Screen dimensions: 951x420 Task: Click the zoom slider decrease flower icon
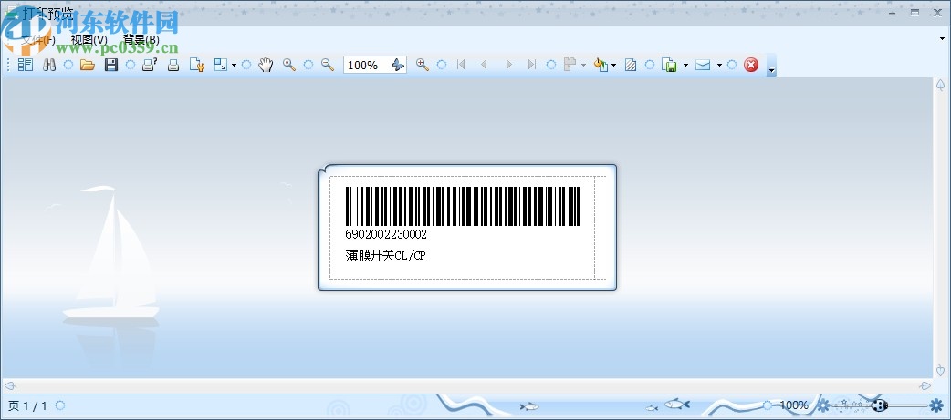coord(823,405)
